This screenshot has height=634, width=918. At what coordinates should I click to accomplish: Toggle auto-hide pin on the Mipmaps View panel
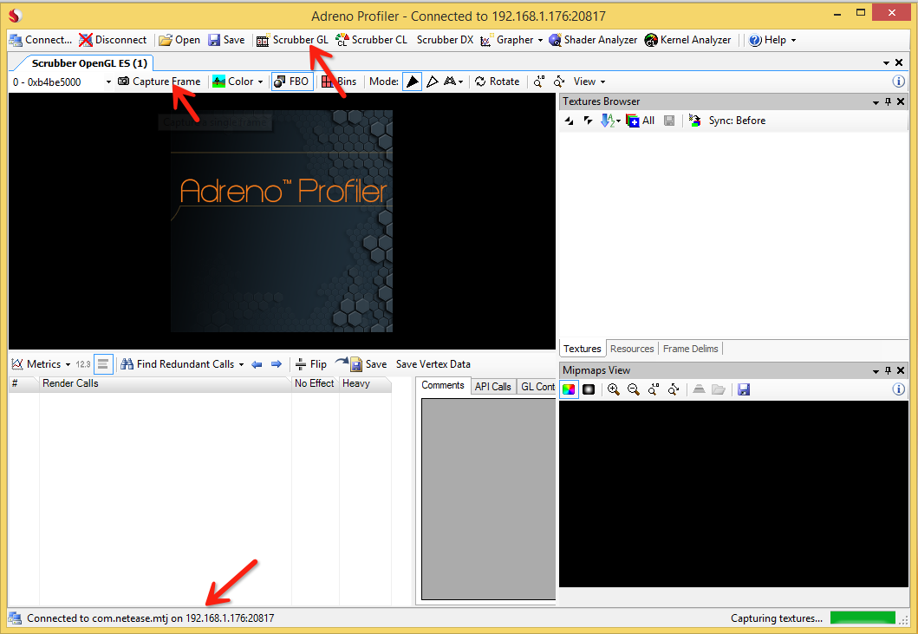click(887, 369)
